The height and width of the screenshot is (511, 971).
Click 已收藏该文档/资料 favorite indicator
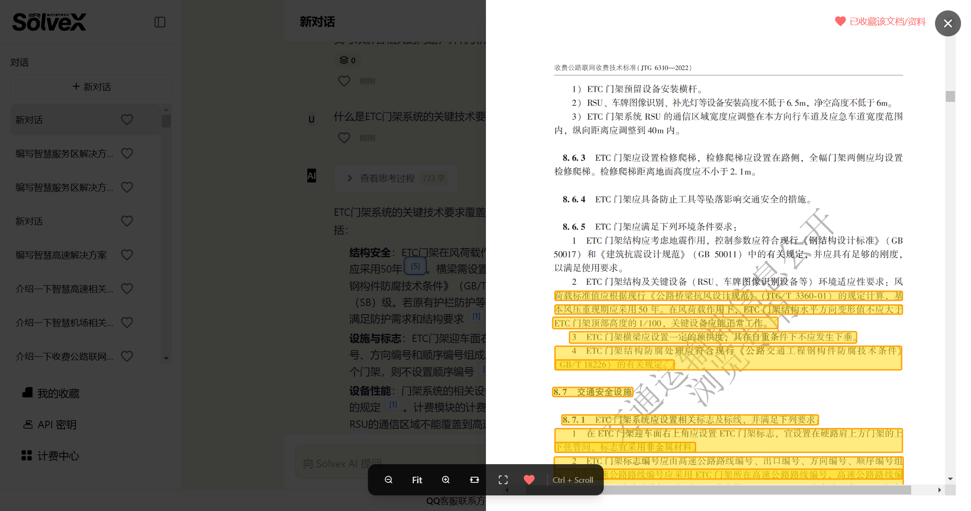click(x=880, y=22)
